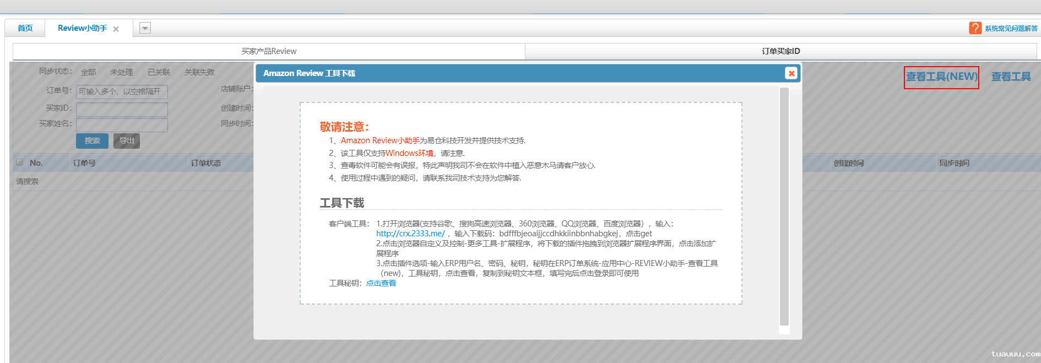Open the crx.2333.me download link

coord(410,234)
